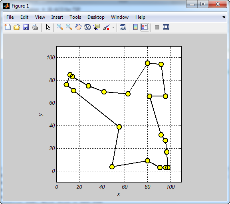Click the New Figure toolbar icon
The width and height of the screenshot is (230, 204).
[8, 27]
